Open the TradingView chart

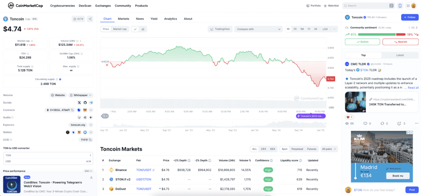(220, 29)
